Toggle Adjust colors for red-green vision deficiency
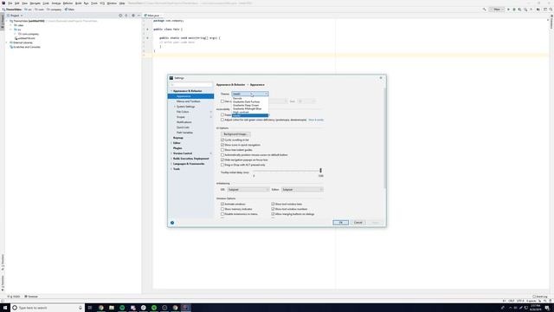The width and height of the screenshot is (554, 312). [222, 120]
